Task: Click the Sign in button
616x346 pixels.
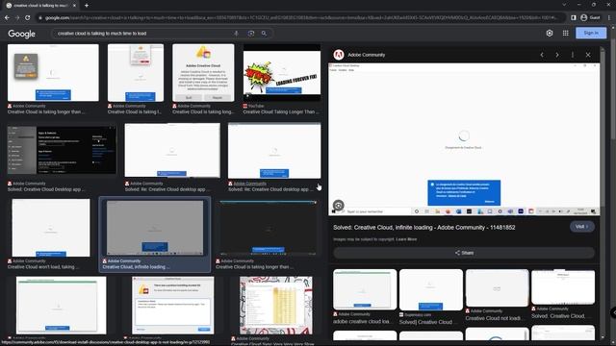Action: (591, 33)
